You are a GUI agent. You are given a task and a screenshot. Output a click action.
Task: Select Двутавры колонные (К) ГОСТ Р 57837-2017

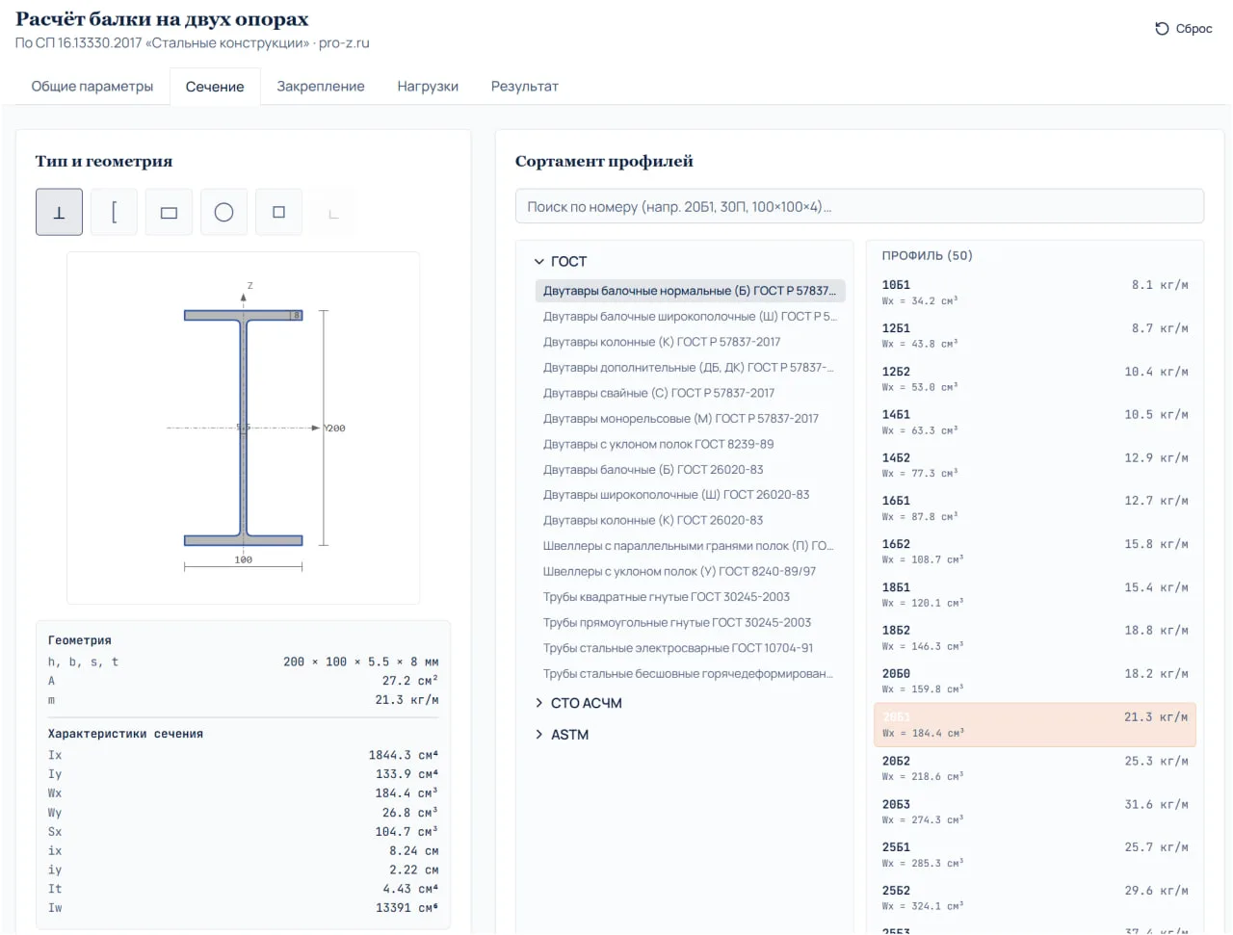[690, 342]
